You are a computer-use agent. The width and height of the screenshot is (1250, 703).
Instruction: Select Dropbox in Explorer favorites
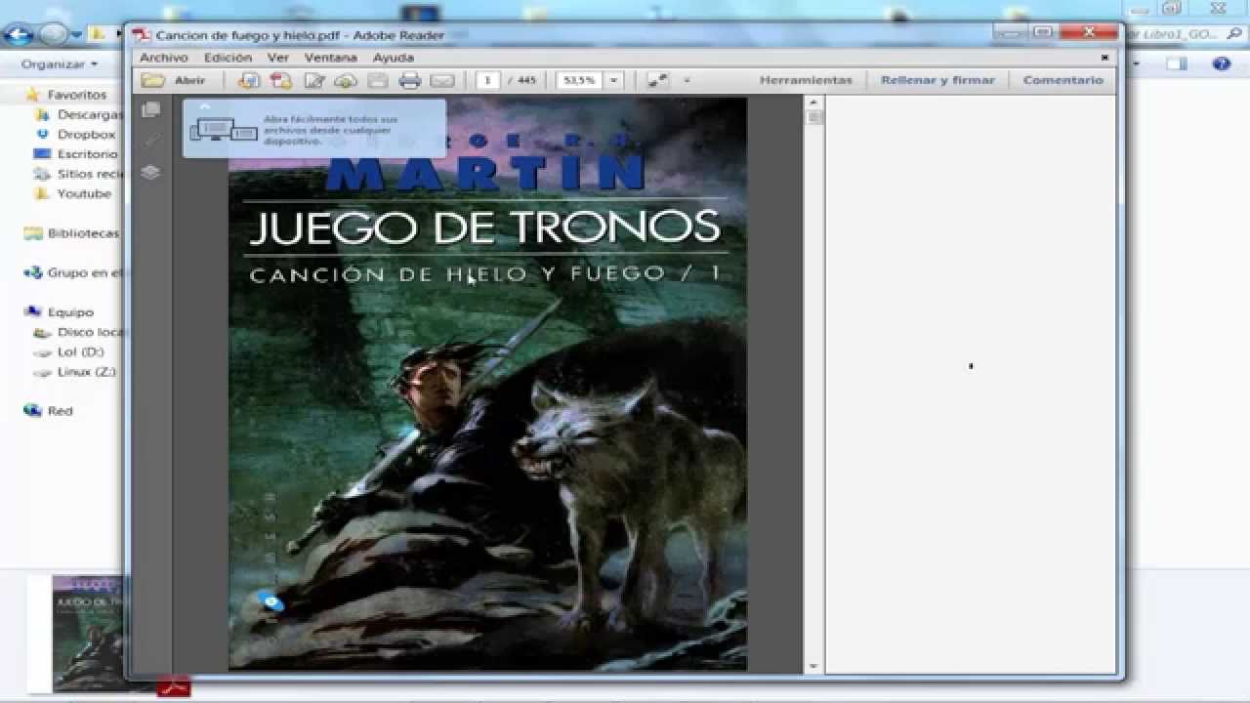click(x=86, y=135)
